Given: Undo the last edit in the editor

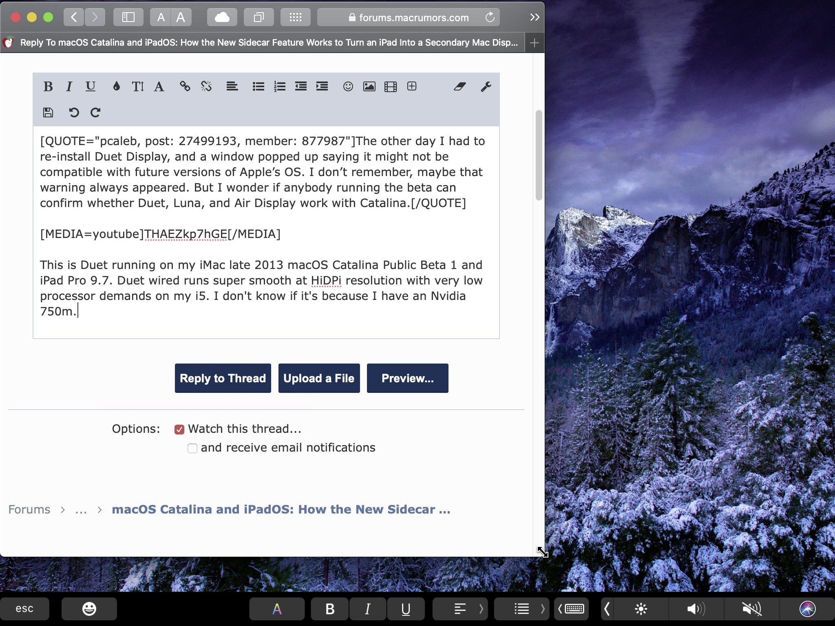Looking at the screenshot, I should pos(74,112).
